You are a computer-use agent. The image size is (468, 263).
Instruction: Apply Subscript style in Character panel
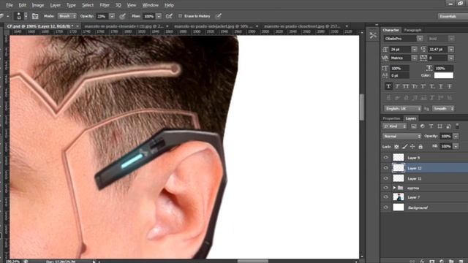(432, 86)
